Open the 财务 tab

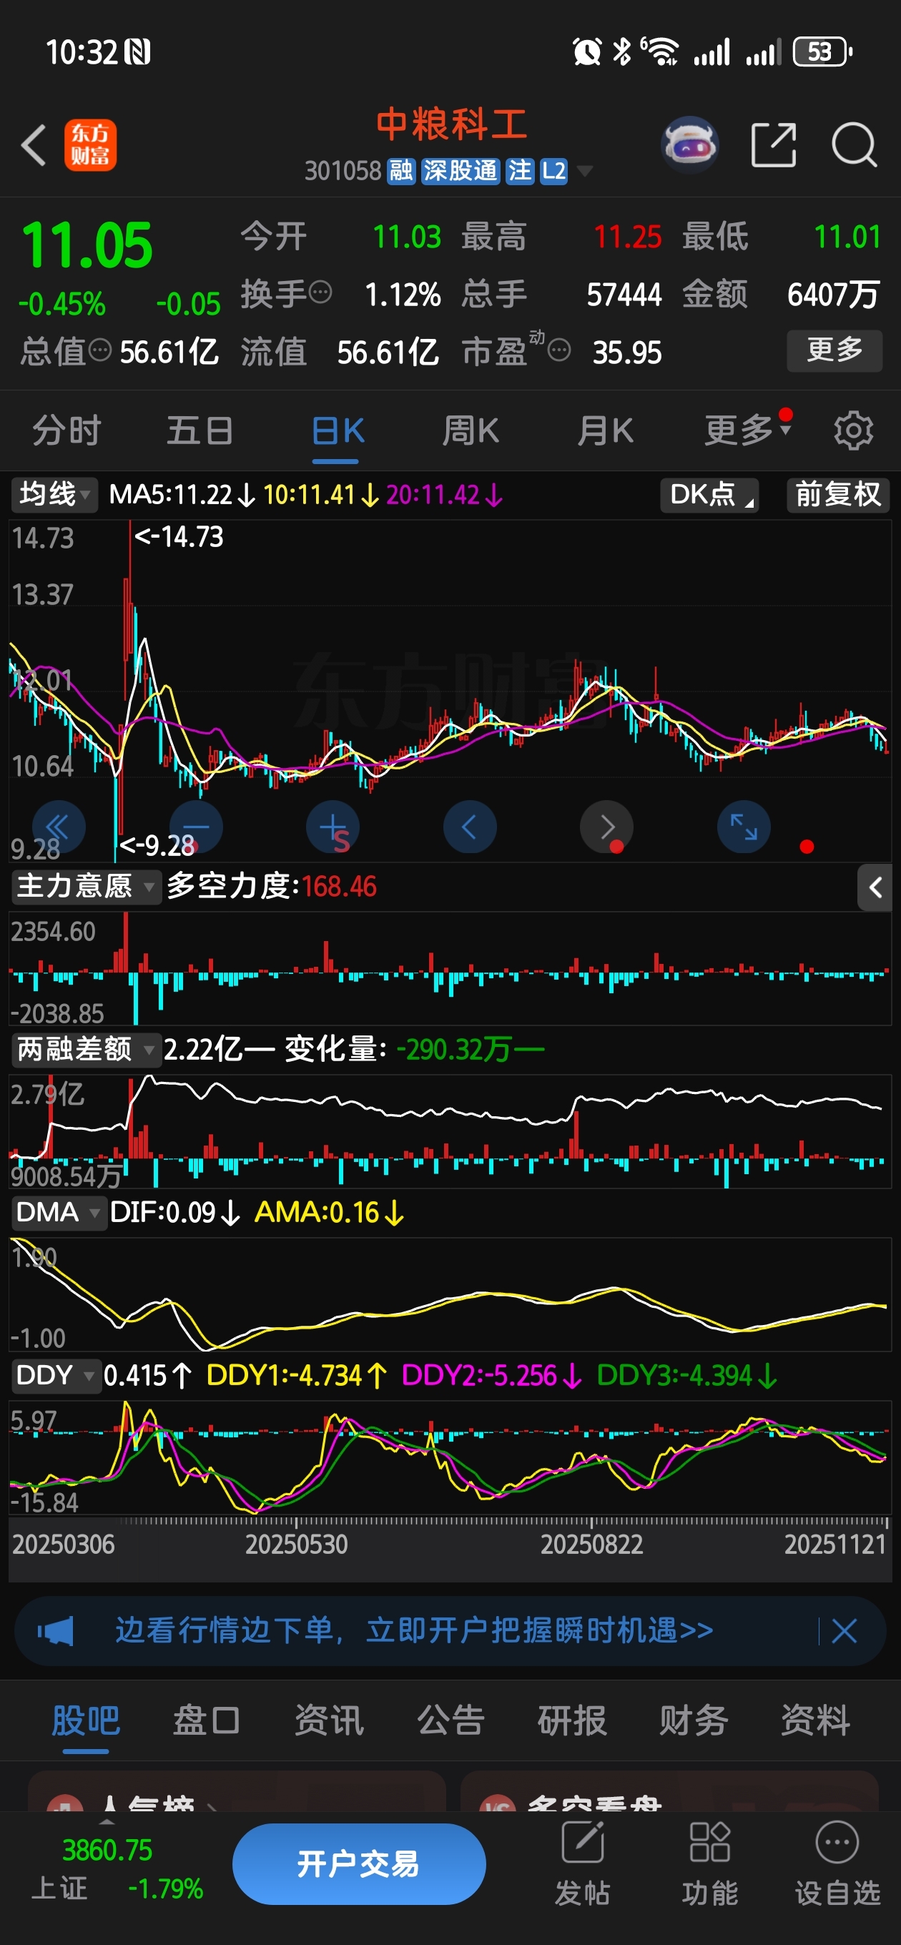click(x=694, y=1720)
